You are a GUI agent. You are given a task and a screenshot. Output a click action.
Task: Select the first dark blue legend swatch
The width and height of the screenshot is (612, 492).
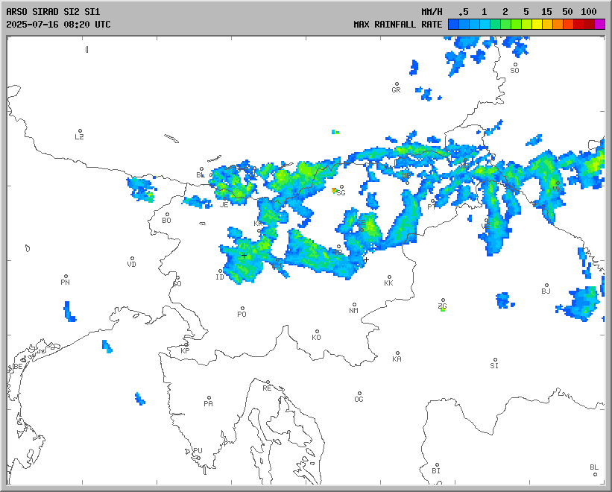(453, 25)
